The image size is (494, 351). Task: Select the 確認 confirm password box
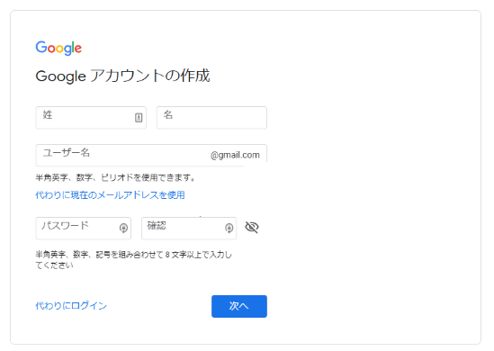click(x=189, y=228)
